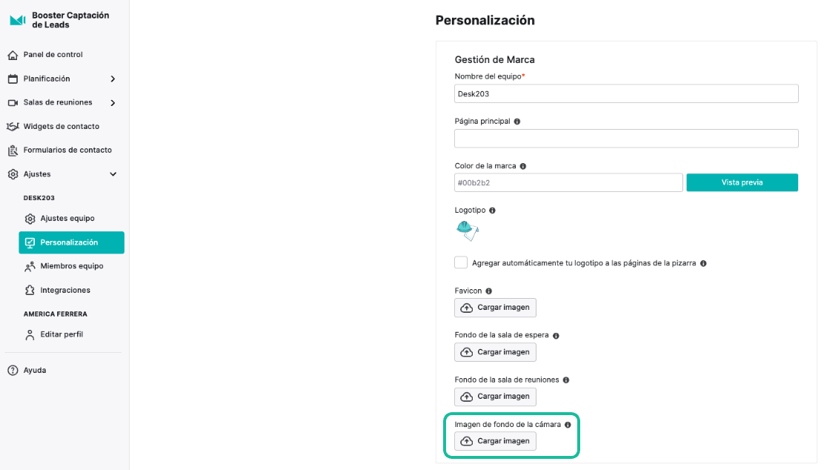Click the info icon for Fondo de la sala de reuniones
This screenshot has height=470, width=824.
point(566,380)
